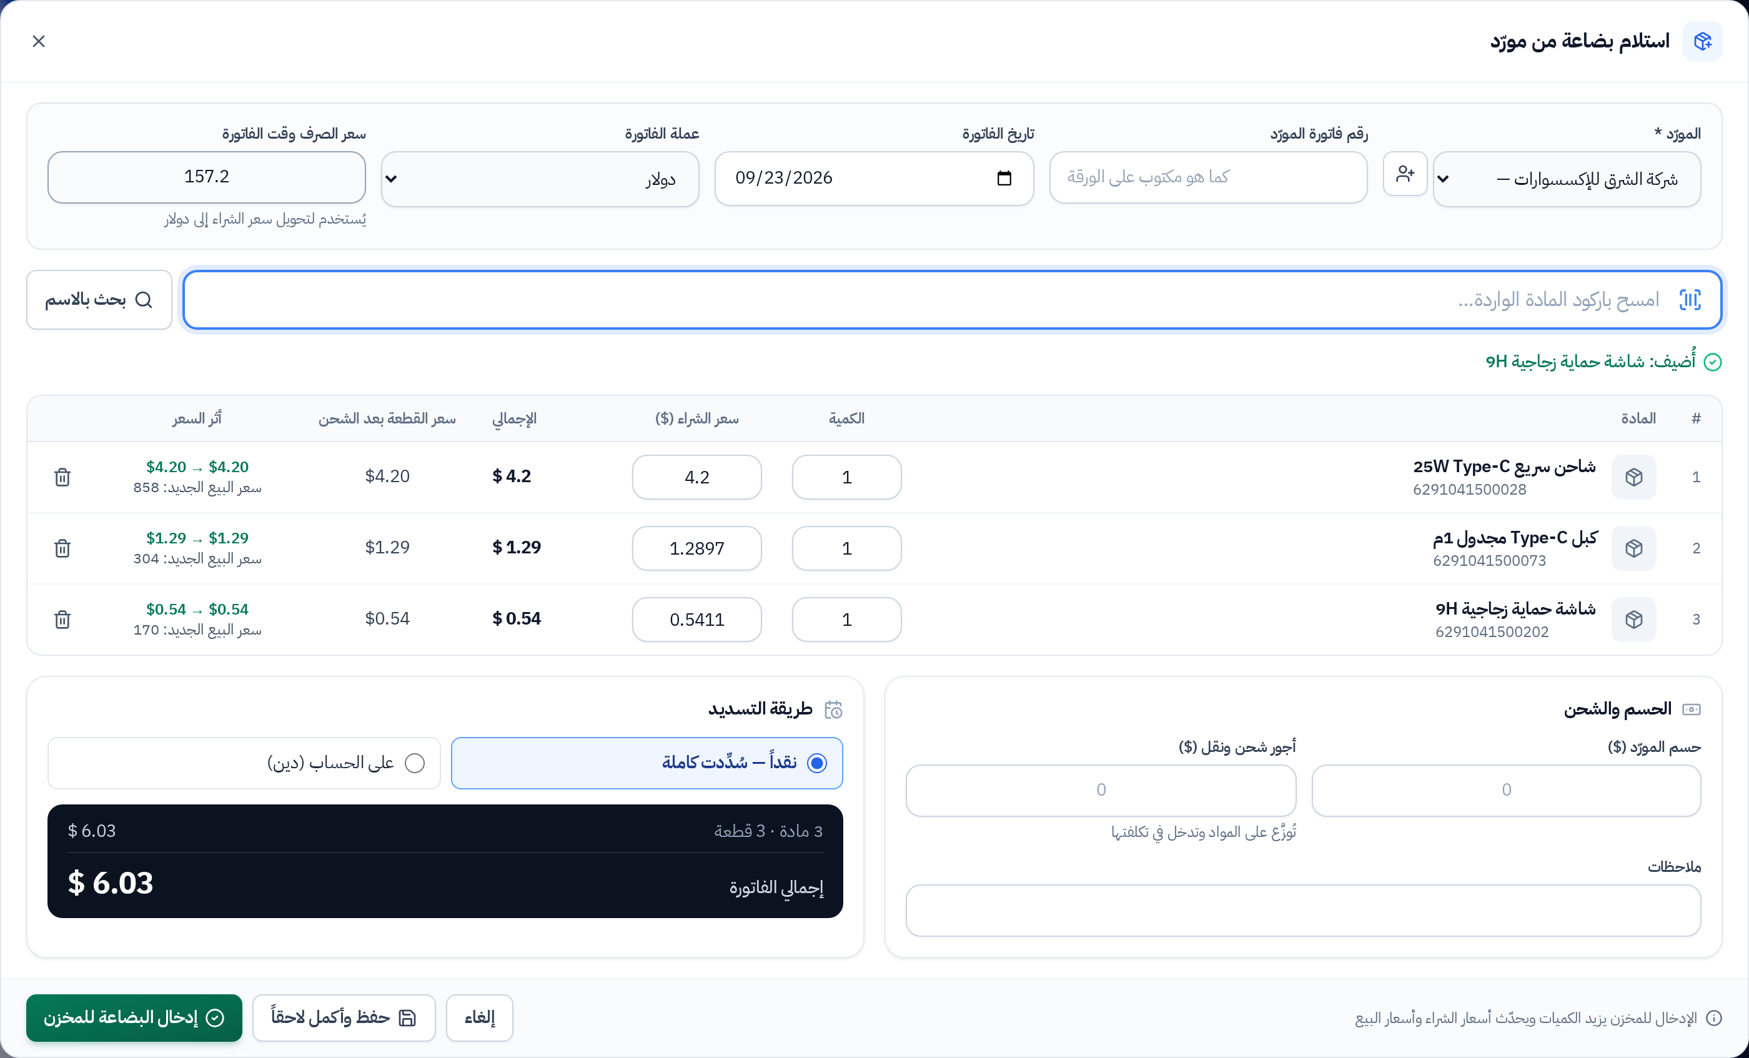Click barcode text 6291041500073
Viewport: 1749px width, 1058px height.
[x=1489, y=561]
